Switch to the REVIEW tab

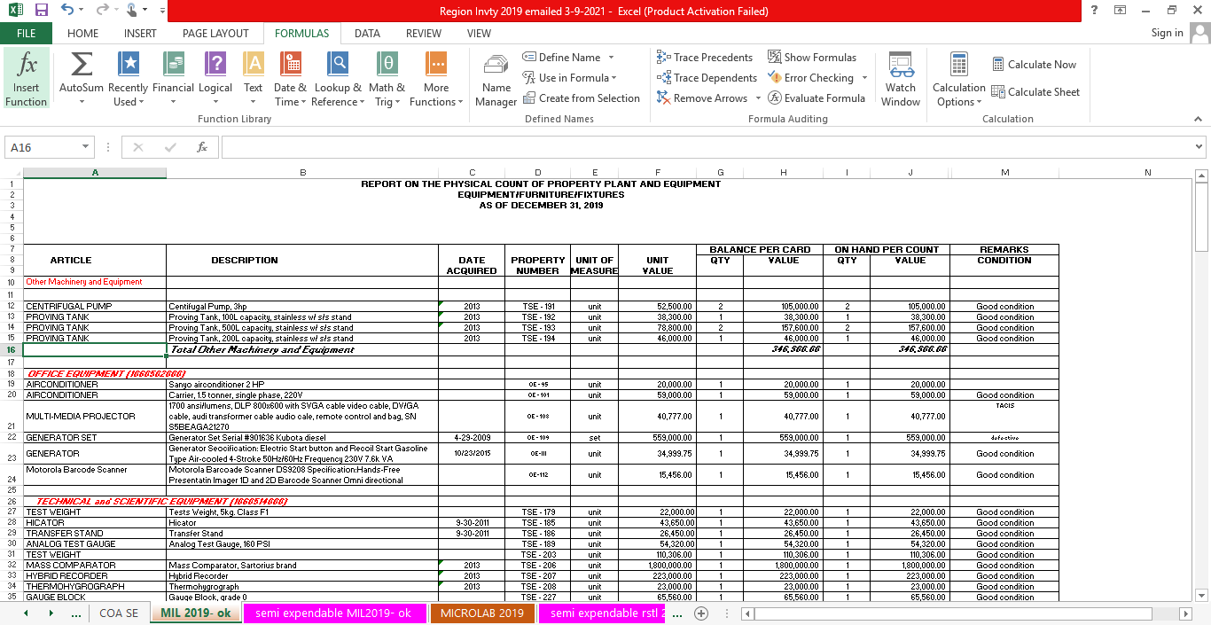tap(424, 33)
